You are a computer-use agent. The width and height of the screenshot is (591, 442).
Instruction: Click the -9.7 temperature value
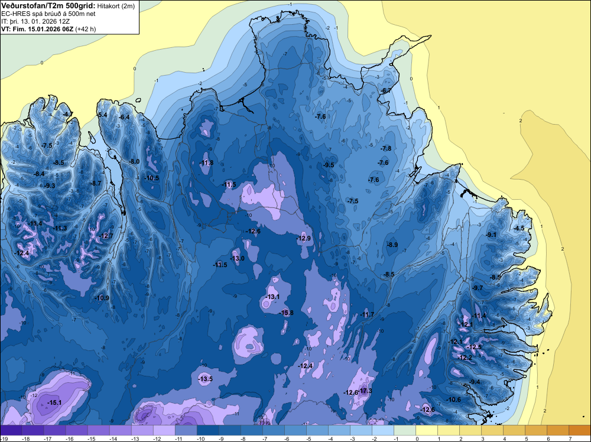[478, 288]
